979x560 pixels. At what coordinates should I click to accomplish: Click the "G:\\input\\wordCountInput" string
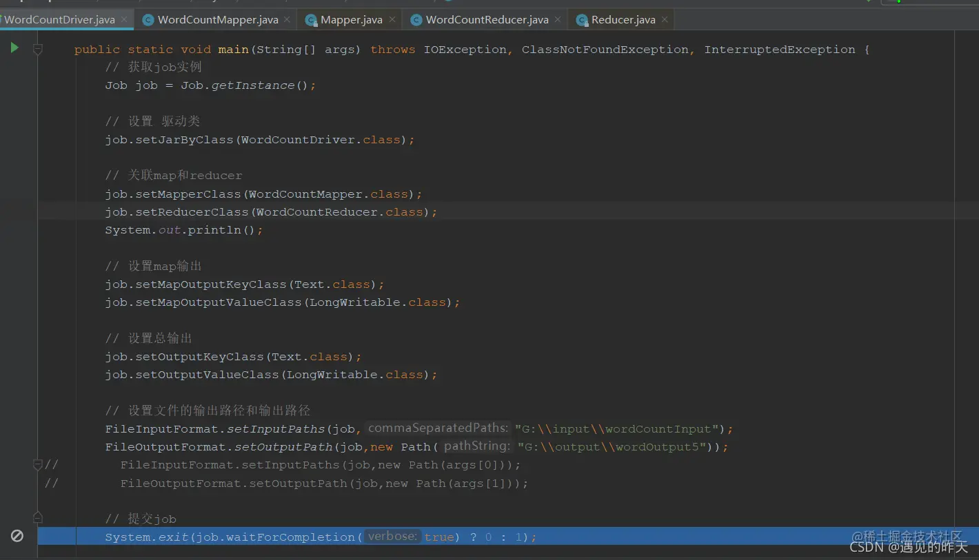point(617,429)
